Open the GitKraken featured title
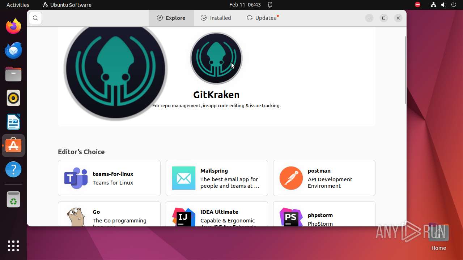 (216, 95)
